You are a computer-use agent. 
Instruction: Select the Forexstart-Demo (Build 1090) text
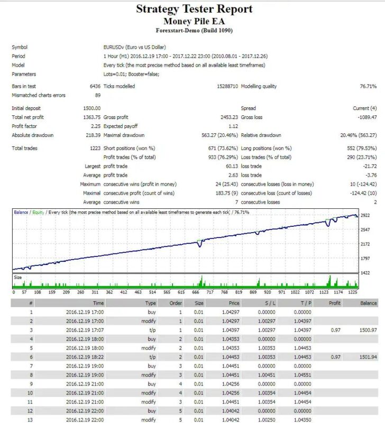pos(194,30)
